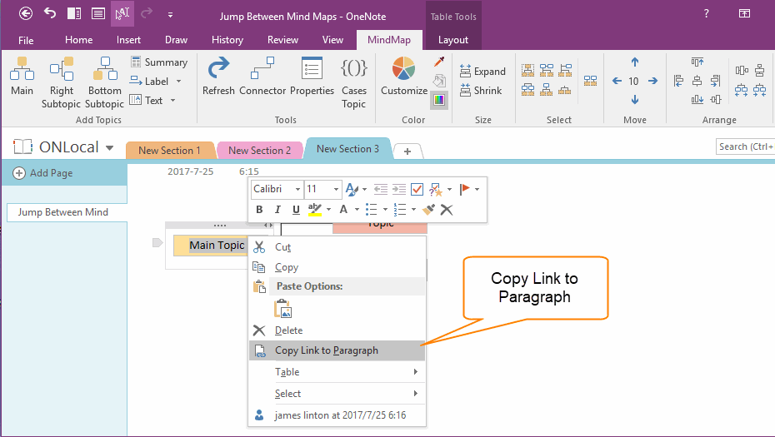The width and height of the screenshot is (775, 437).
Task: Move topic left with left arrow
Action: (617, 81)
